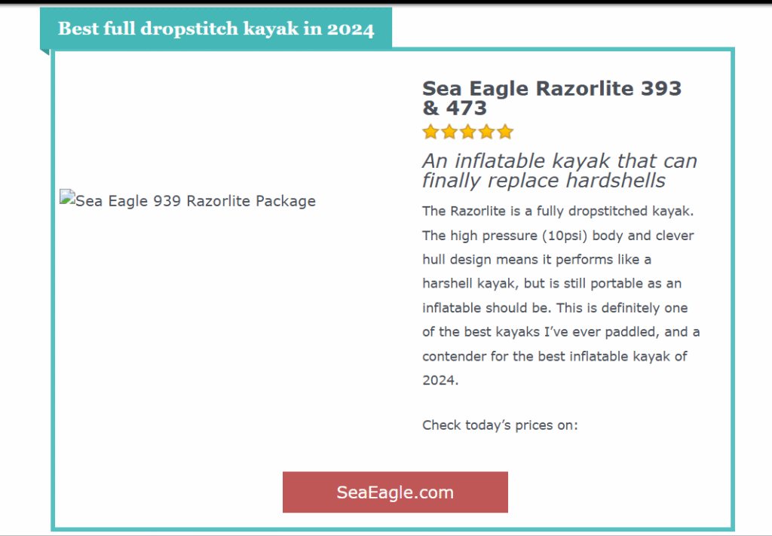Click the italic tagline about replacing hardshells

(x=559, y=171)
